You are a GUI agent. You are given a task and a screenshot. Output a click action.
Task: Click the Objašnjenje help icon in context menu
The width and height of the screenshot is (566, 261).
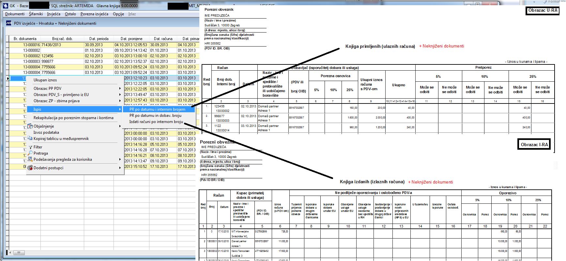pos(30,126)
